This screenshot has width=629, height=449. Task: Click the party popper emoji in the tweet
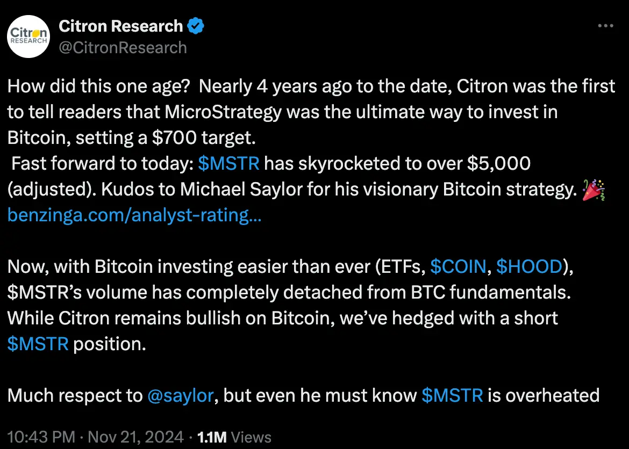(594, 189)
